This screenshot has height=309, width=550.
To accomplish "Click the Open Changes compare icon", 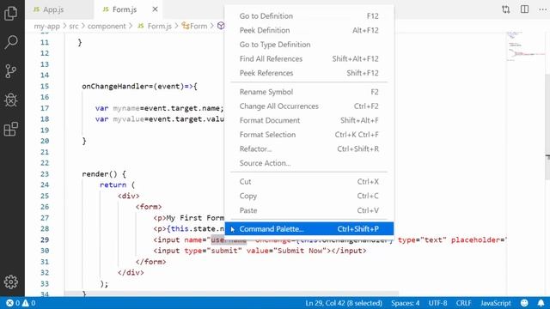I will (x=505, y=9).
